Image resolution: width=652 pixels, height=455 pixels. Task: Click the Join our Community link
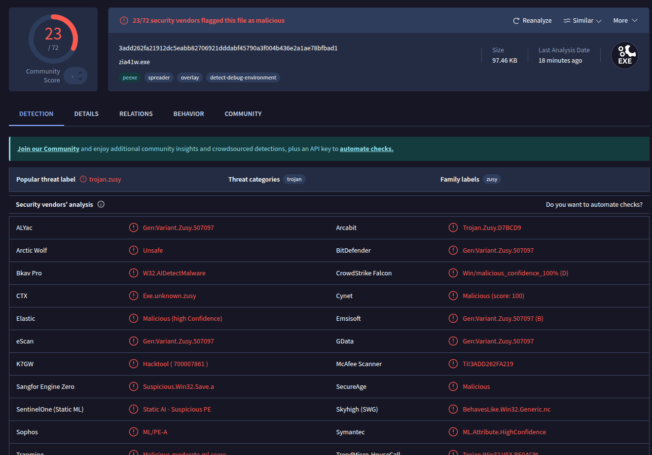tap(48, 149)
